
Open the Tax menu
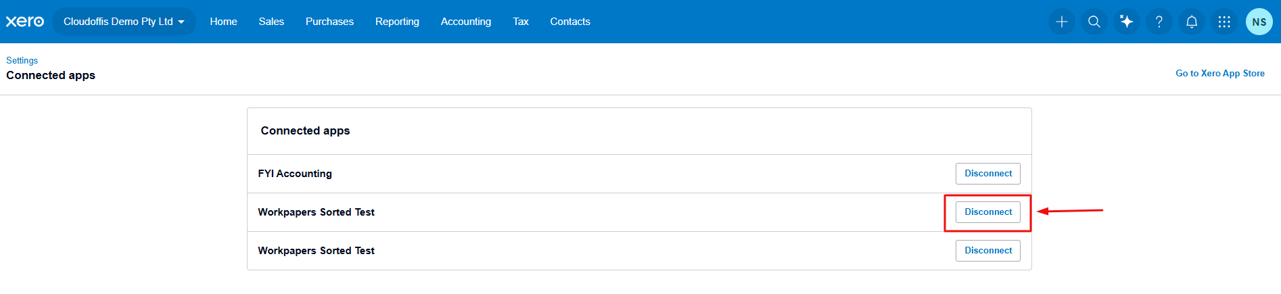click(521, 22)
